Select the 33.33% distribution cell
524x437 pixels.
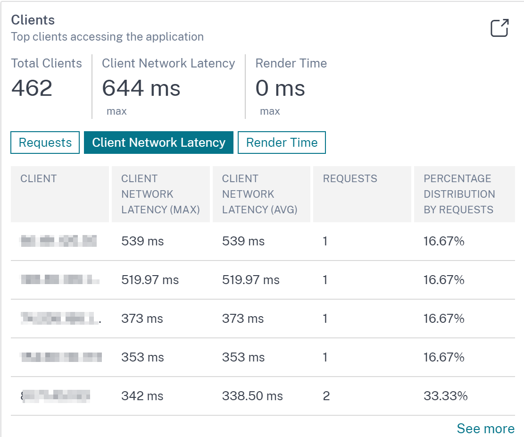pyautogui.click(x=445, y=396)
